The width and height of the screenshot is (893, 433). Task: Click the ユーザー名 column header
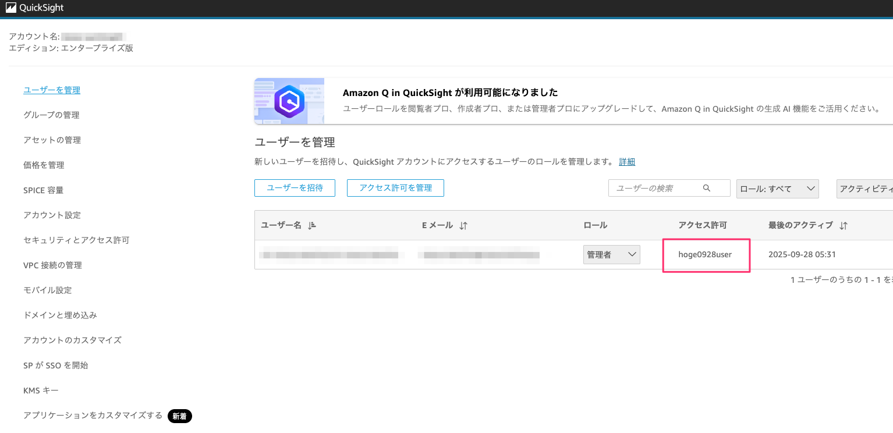click(281, 225)
